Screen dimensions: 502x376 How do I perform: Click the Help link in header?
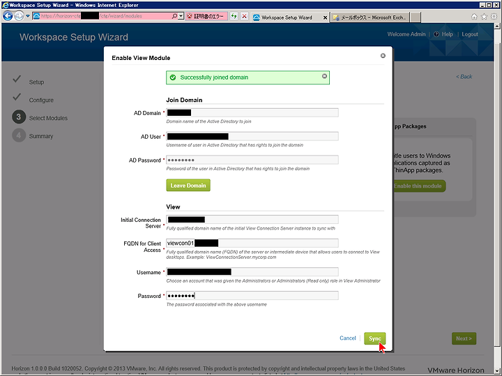click(447, 34)
